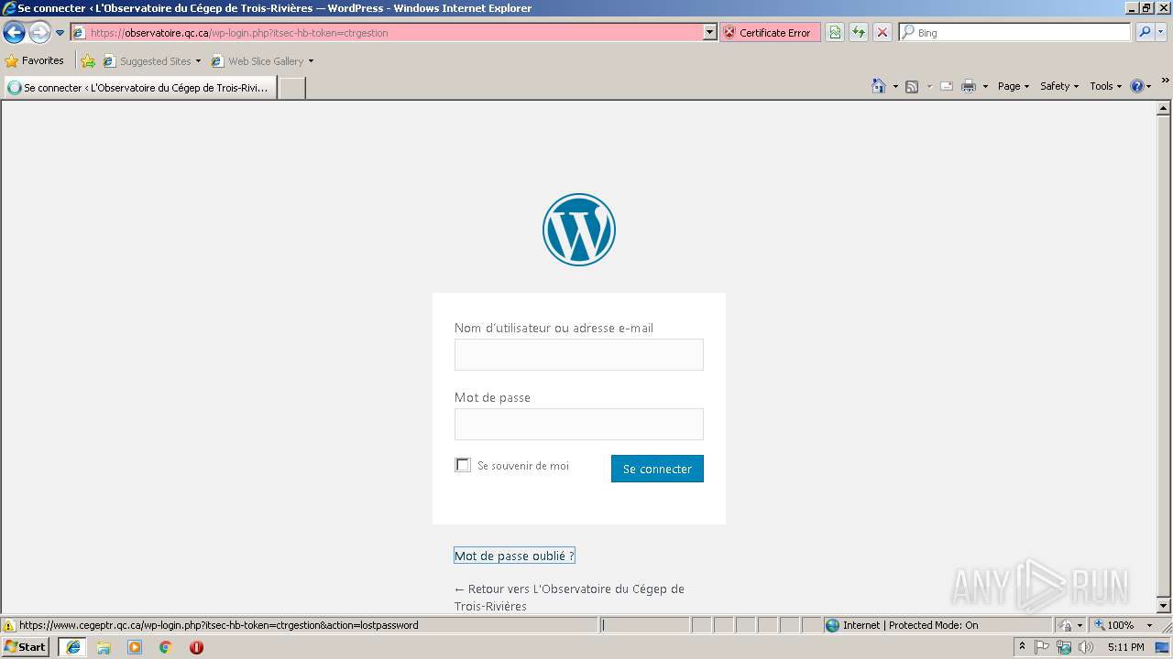Image resolution: width=1173 pixels, height=659 pixels.
Task: Click the RSS feeds icon
Action: tap(912, 86)
